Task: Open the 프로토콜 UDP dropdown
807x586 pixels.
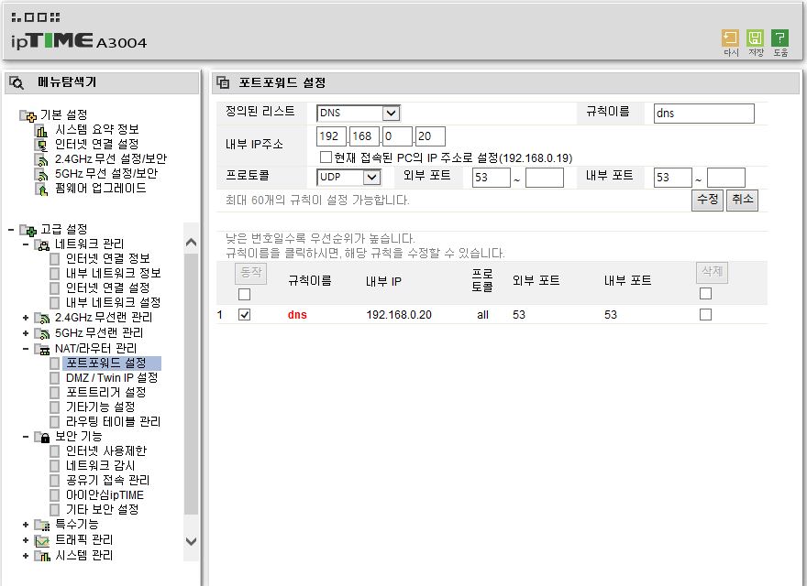Action: pos(349,178)
